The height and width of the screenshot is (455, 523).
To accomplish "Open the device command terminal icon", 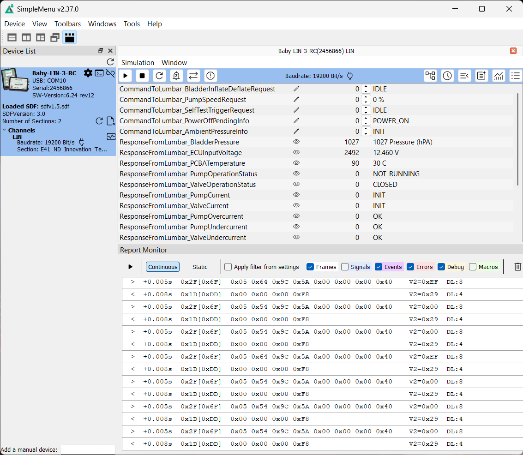I will point(99,73).
